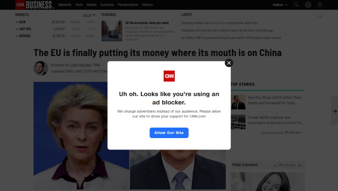Click the author portrait photo
Viewport: 338px width, 191px height.
click(x=41, y=69)
